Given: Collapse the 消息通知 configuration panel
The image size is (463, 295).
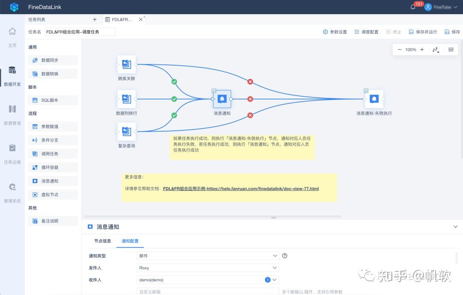Looking at the screenshot, I should tap(456, 227).
